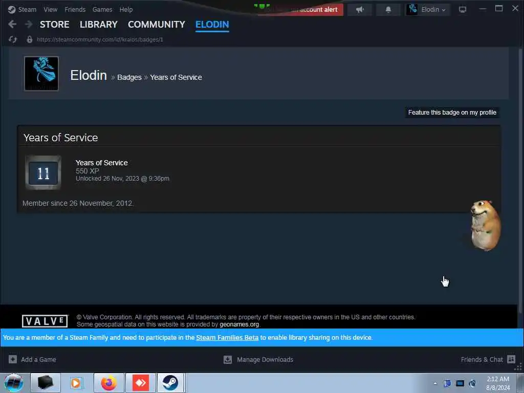The width and height of the screenshot is (524, 393).
Task: Open the red account alert banner
Action: click(300, 9)
